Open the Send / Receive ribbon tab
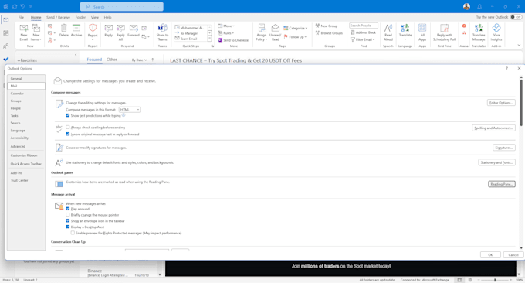Screen dimensions: 525x283 coord(58,18)
